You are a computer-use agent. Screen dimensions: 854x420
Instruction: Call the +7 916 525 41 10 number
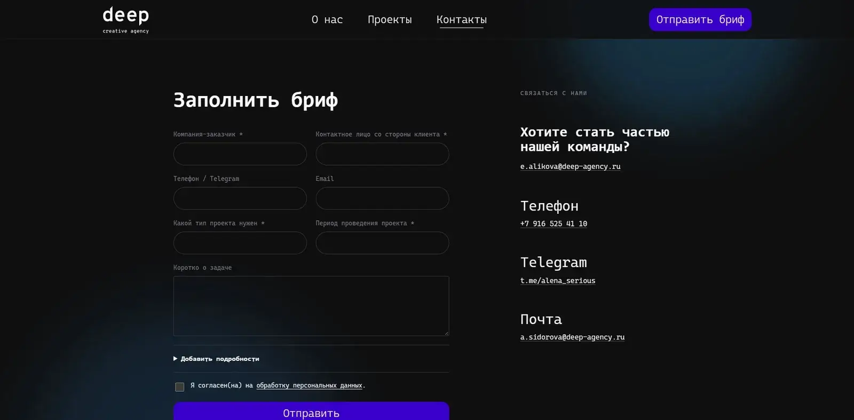pyautogui.click(x=553, y=224)
